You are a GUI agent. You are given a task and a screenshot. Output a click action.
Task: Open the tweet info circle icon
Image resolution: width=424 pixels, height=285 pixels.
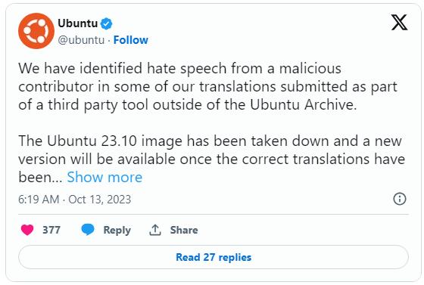400,199
